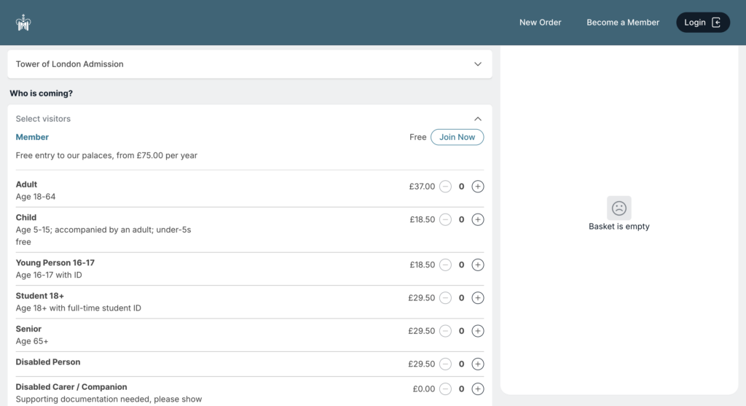Expand the Tower of London Admission dropdown
746x406 pixels.
[x=250, y=64]
